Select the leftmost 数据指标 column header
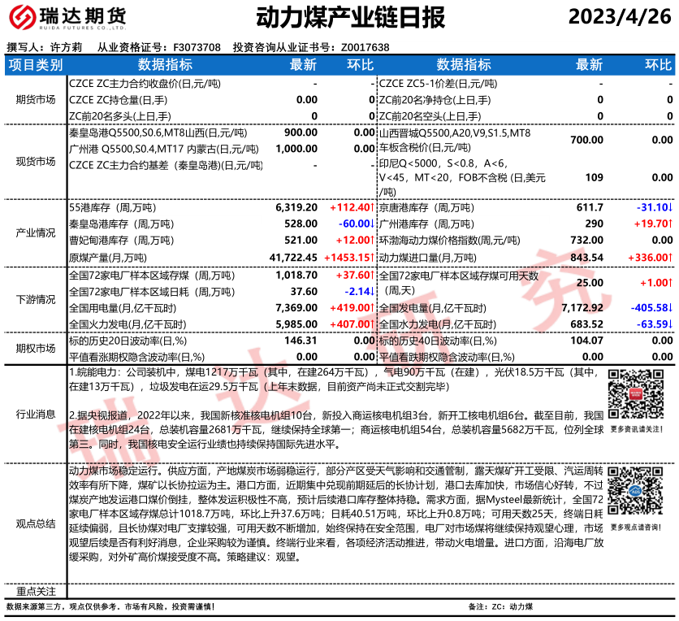The width and height of the screenshot is (679, 621). 165,65
